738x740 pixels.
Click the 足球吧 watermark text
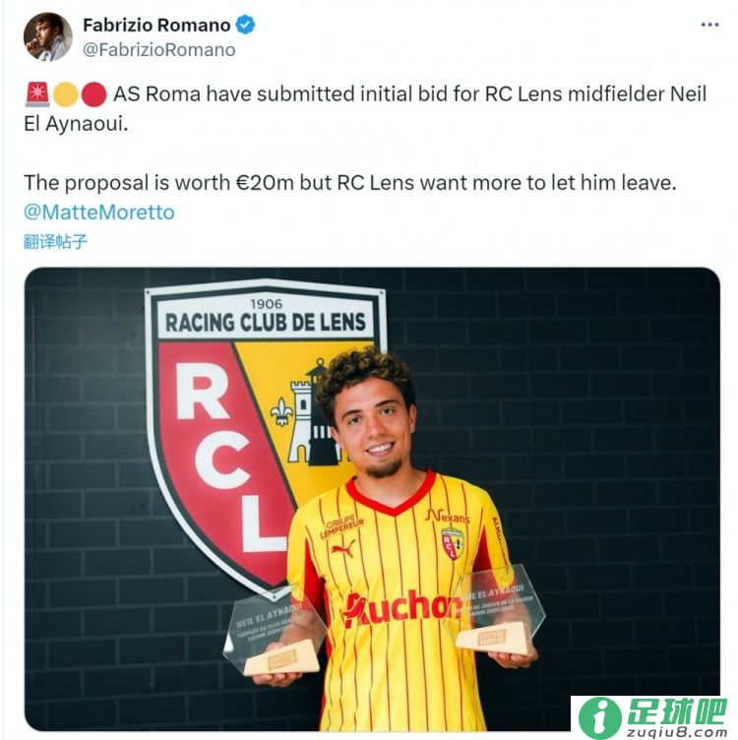pos(677,711)
